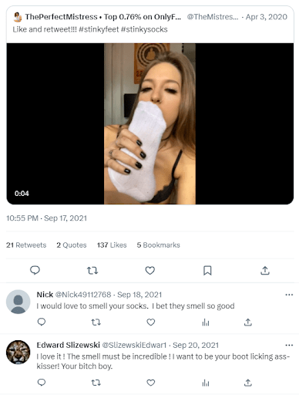Click the main tweet reply icon
This screenshot has height=395, width=299.
tap(35, 270)
